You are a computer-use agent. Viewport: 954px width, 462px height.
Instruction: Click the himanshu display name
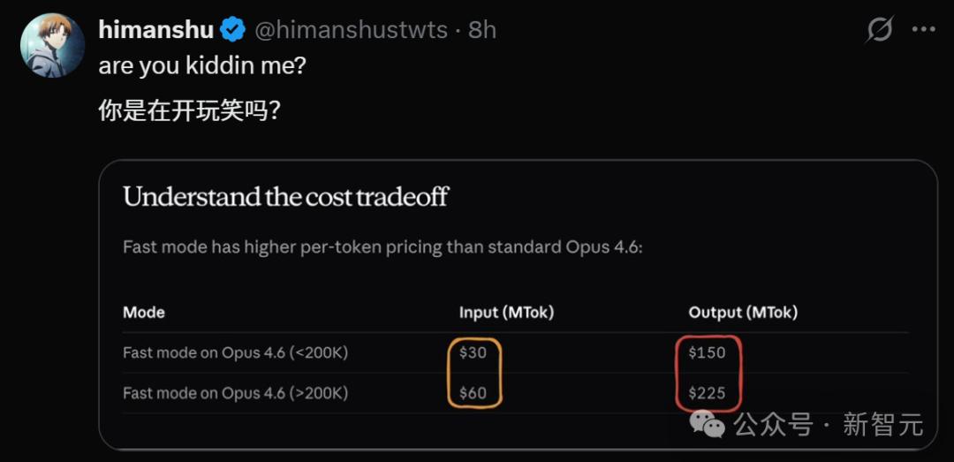tap(156, 30)
